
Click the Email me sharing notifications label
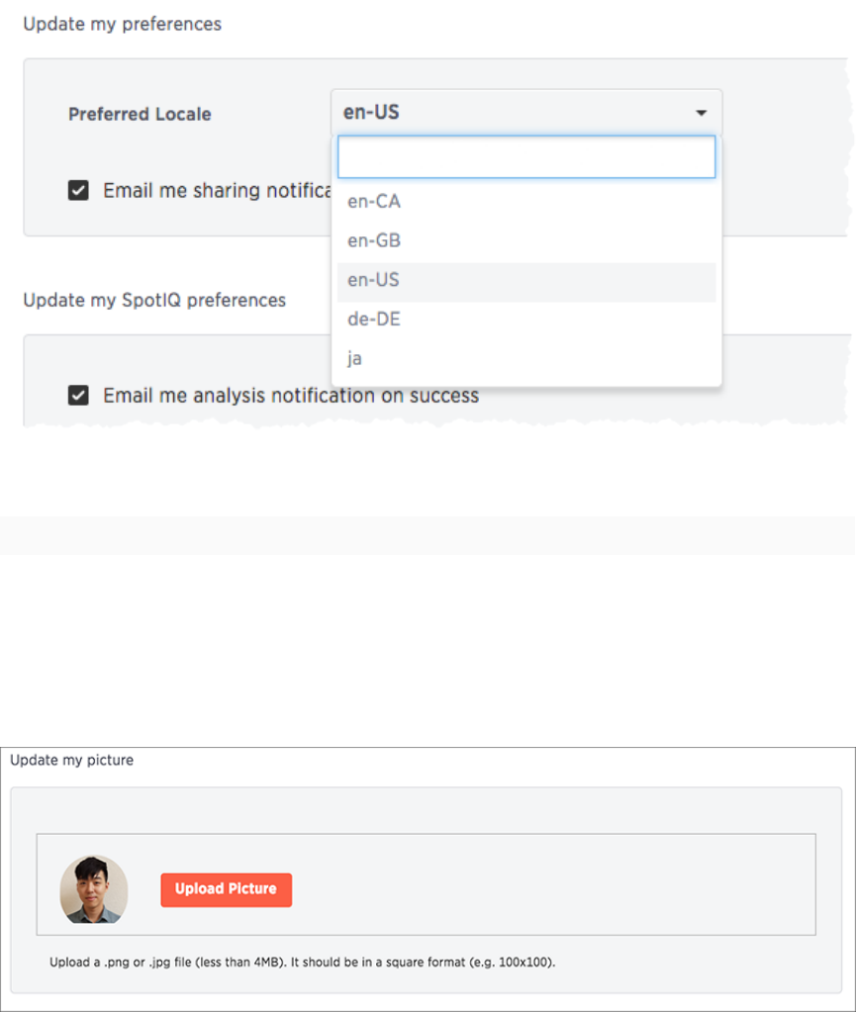tap(217, 190)
